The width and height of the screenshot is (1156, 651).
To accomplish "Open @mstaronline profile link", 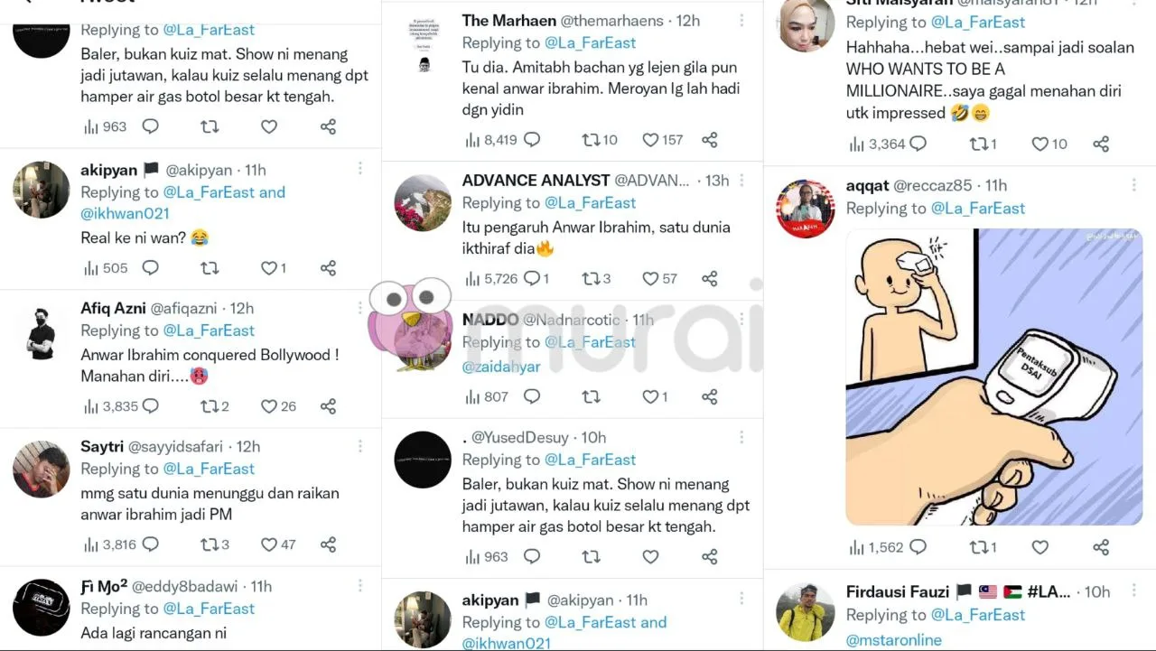I will tap(893, 639).
